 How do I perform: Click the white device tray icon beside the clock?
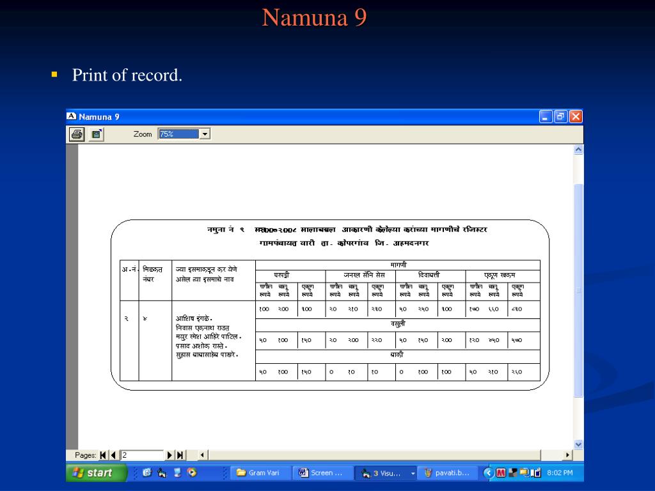536,472
